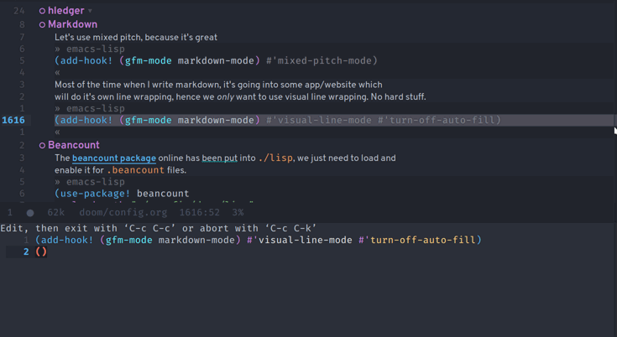Click the 'Edit, then exit with' header line
Viewport: 617px width, 337px height.
158,228
